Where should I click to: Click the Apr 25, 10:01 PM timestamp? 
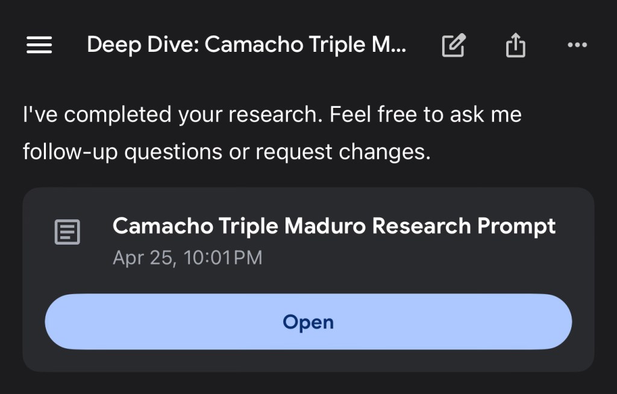click(187, 258)
